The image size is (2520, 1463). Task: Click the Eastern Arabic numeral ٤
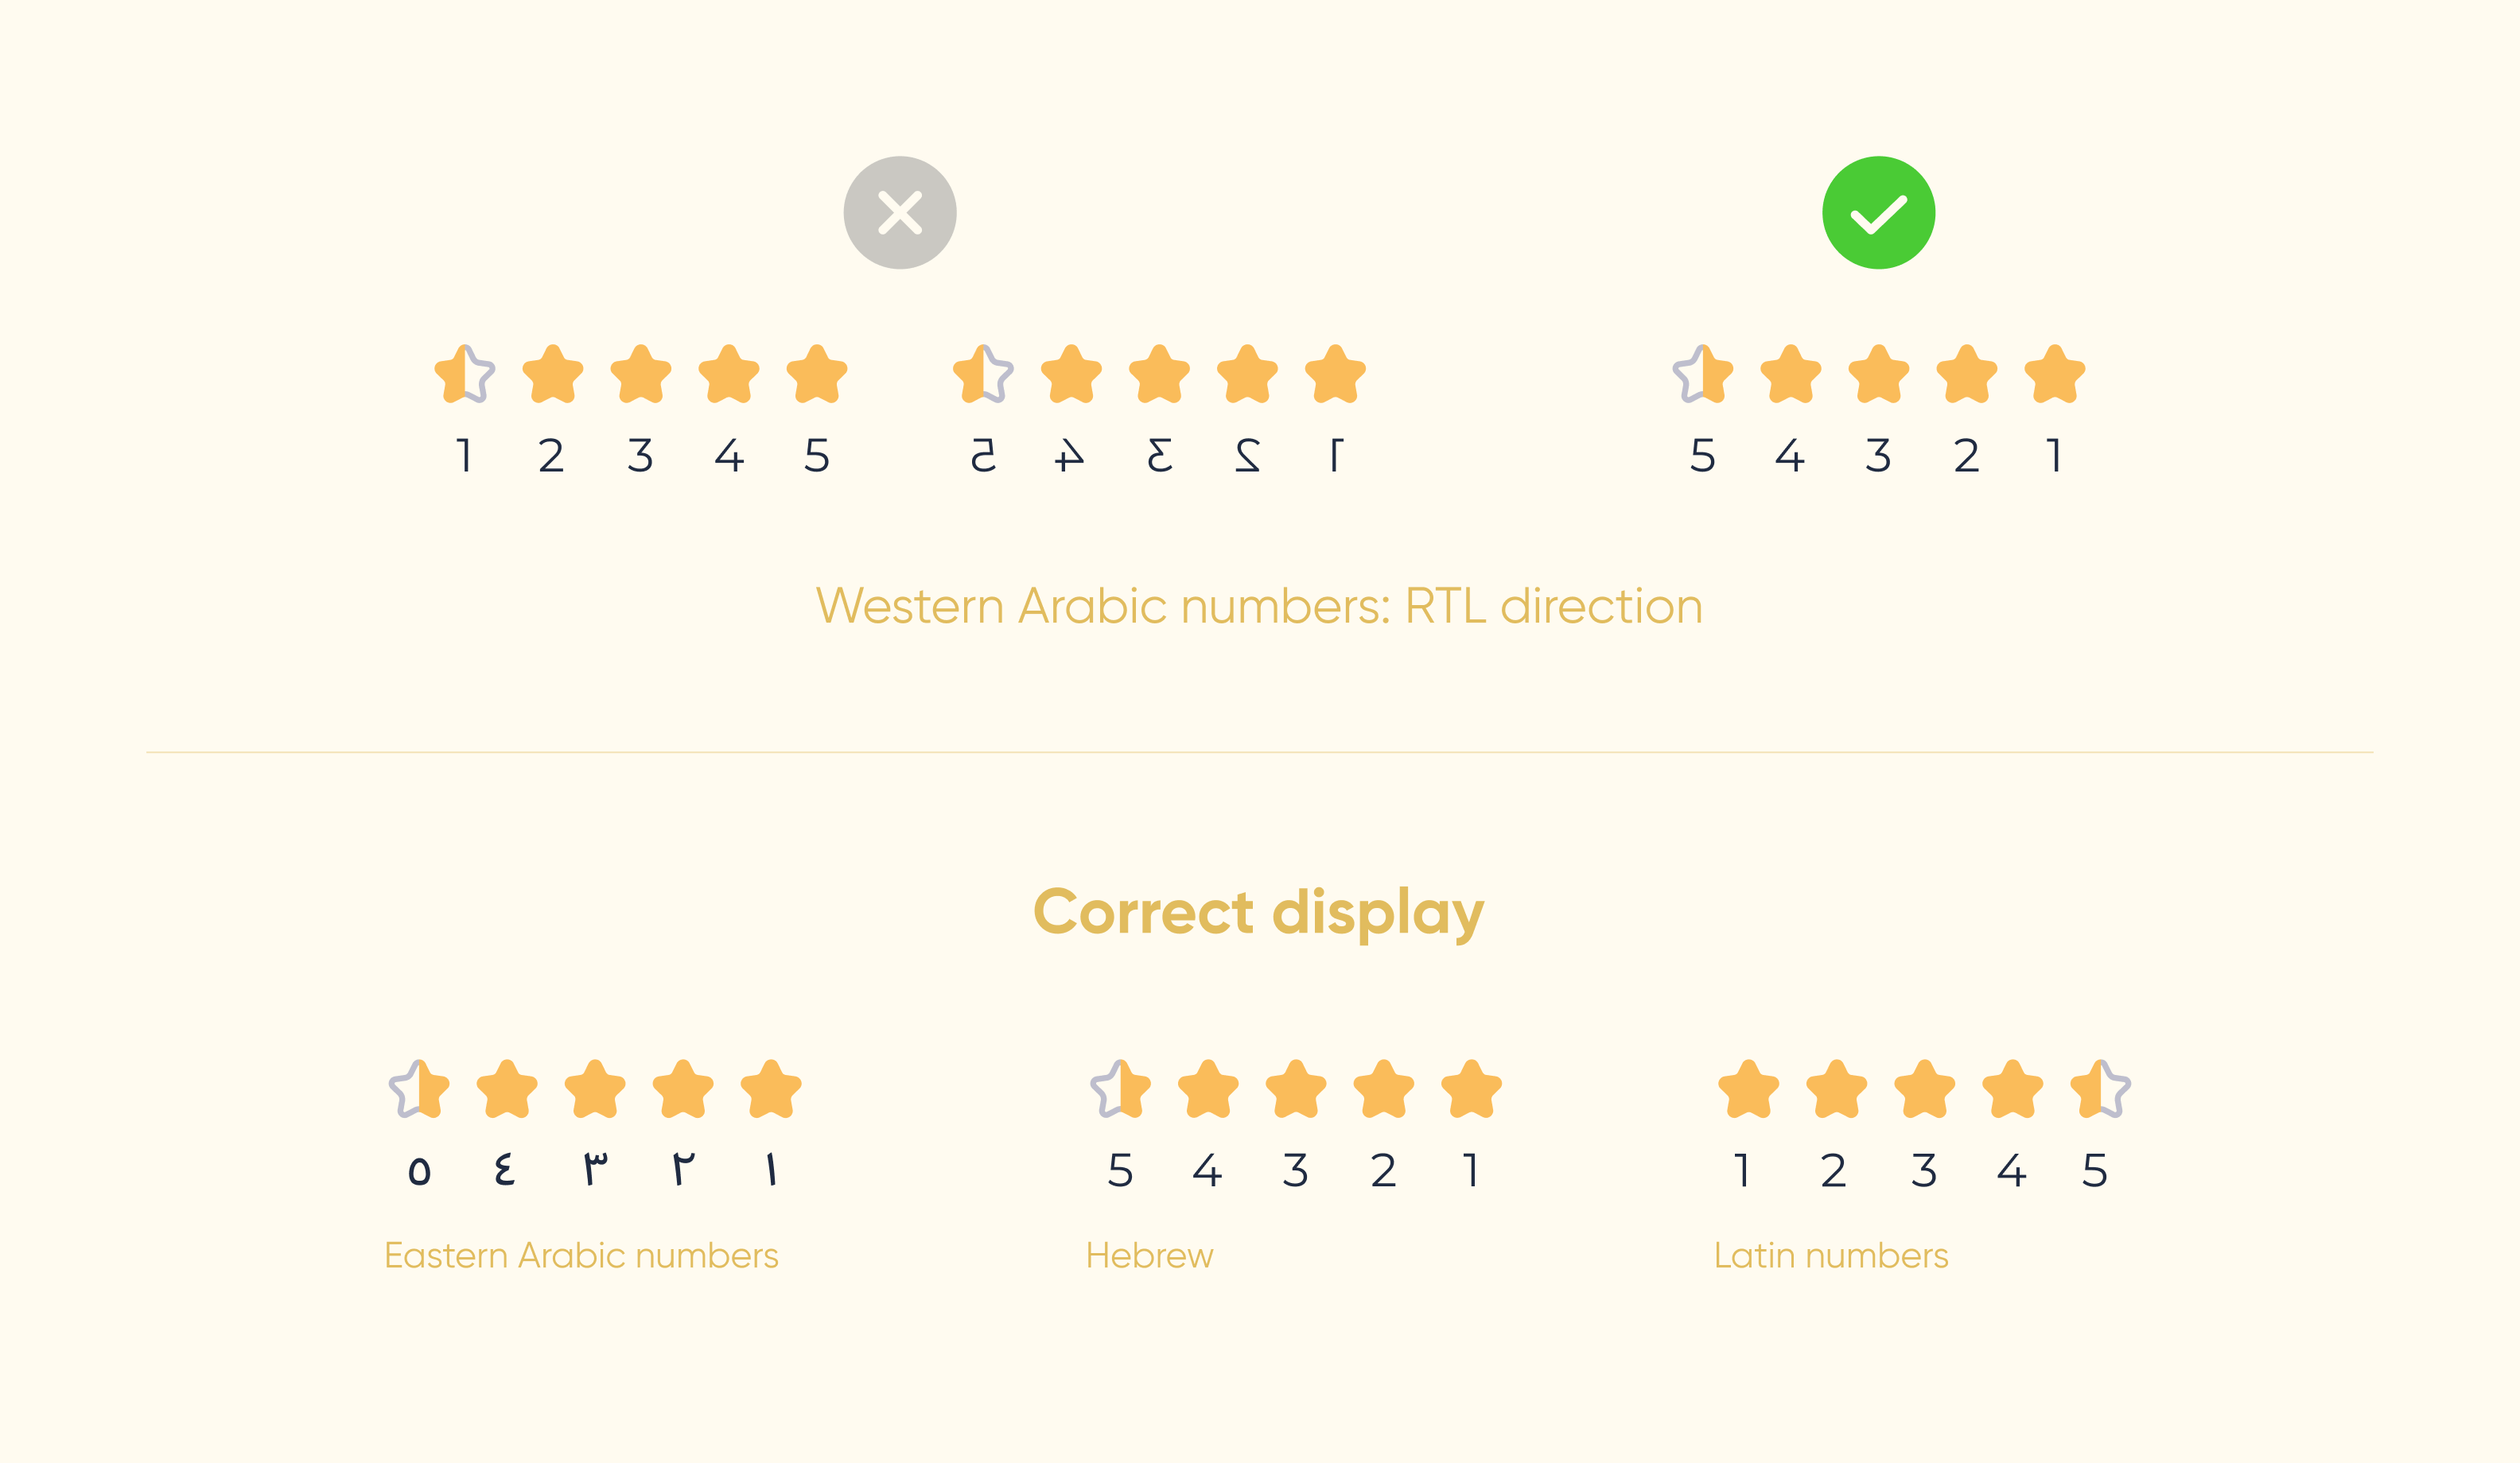pyautogui.click(x=505, y=1169)
